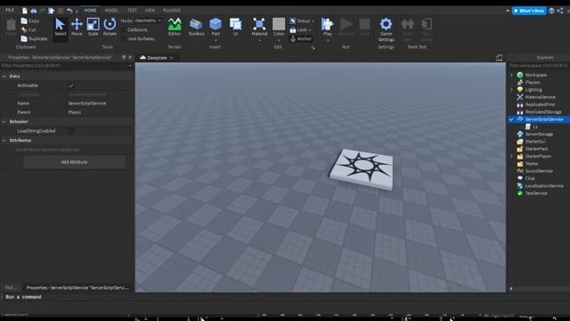Click the Name property value field
Viewport: 570px width, 321px height.
(x=100, y=103)
